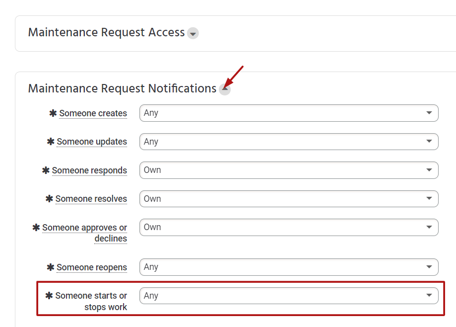Image resolution: width=456 pixels, height=327 pixels.
Task: Click the Someone reopens label link
Action: coord(92,267)
